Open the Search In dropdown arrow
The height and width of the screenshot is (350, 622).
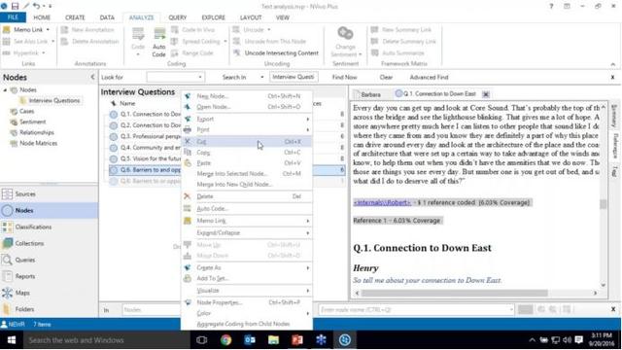[x=262, y=77]
